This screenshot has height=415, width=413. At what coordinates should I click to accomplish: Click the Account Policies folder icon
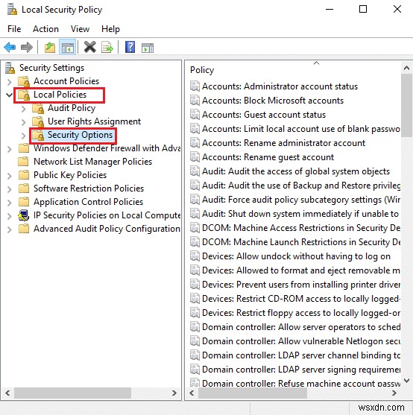coord(24,81)
